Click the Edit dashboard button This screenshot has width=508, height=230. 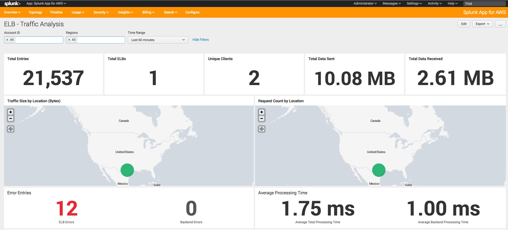click(464, 24)
